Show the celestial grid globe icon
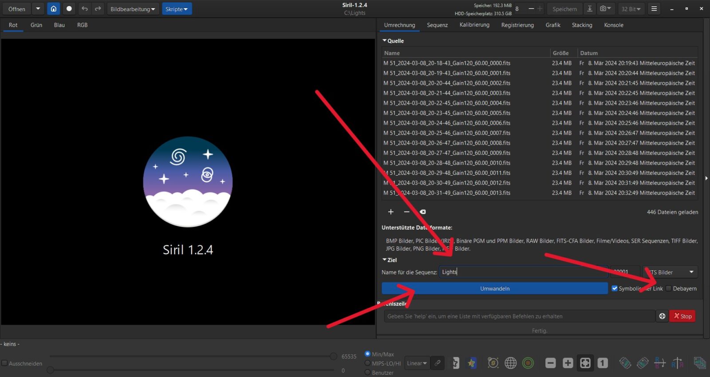This screenshot has width=710, height=377. pos(511,363)
